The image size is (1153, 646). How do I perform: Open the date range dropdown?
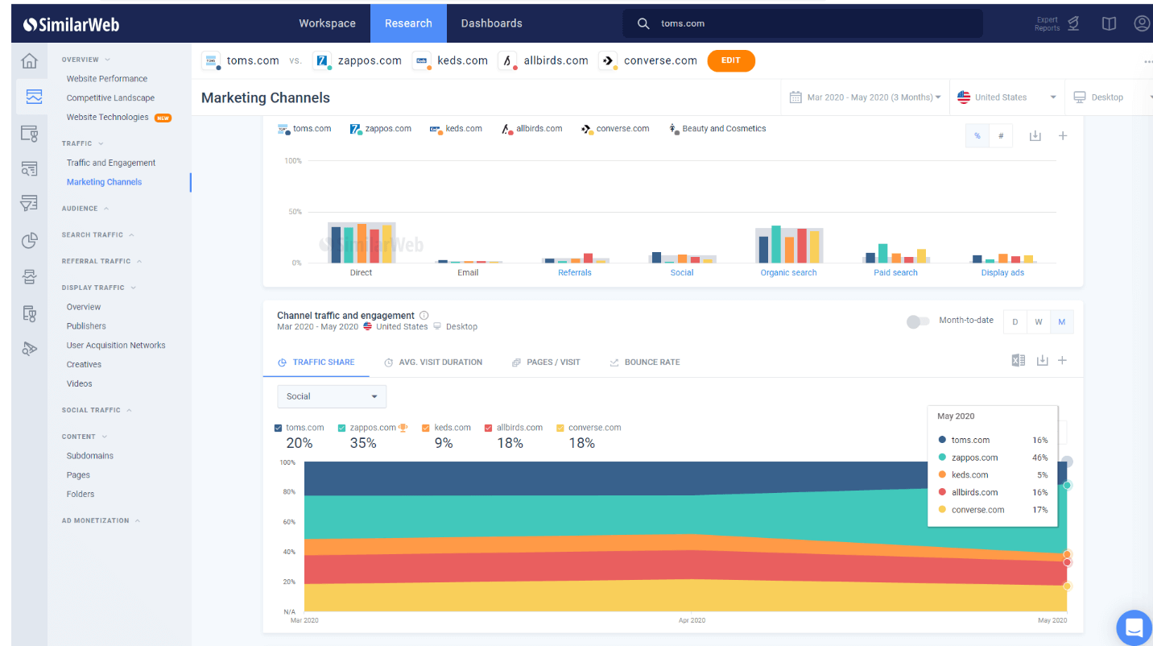(865, 97)
